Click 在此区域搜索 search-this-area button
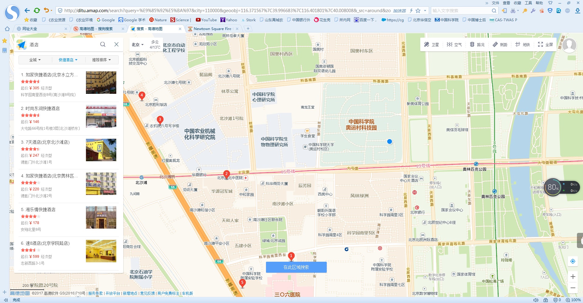This screenshot has height=303, width=583. tap(296, 267)
